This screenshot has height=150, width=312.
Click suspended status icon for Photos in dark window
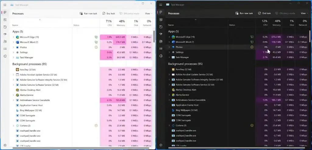[x=252, y=47]
